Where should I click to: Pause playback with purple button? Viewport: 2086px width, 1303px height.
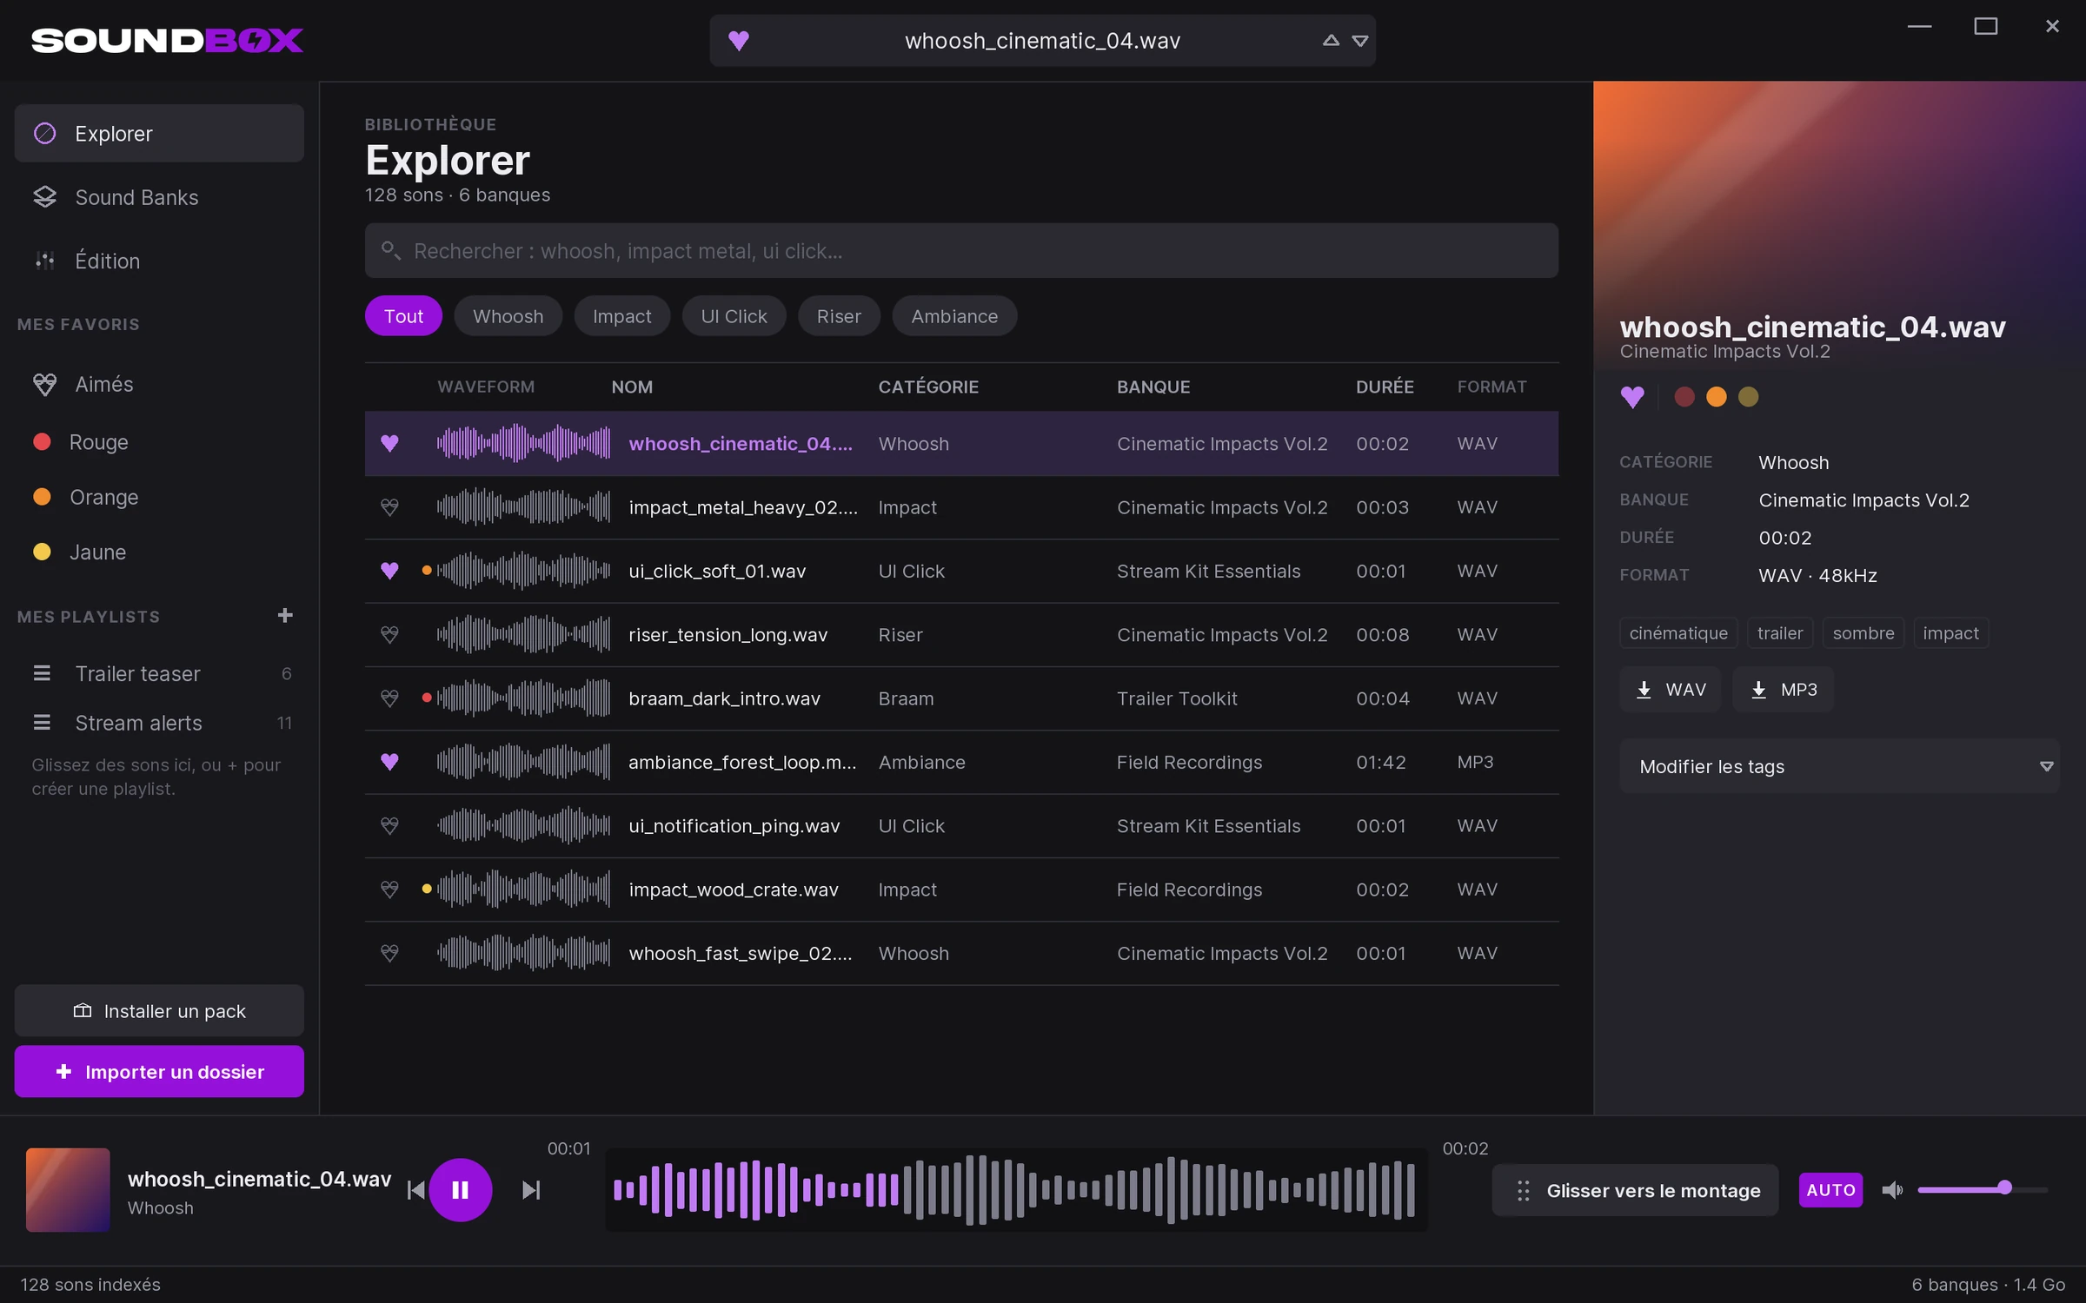[x=461, y=1190]
